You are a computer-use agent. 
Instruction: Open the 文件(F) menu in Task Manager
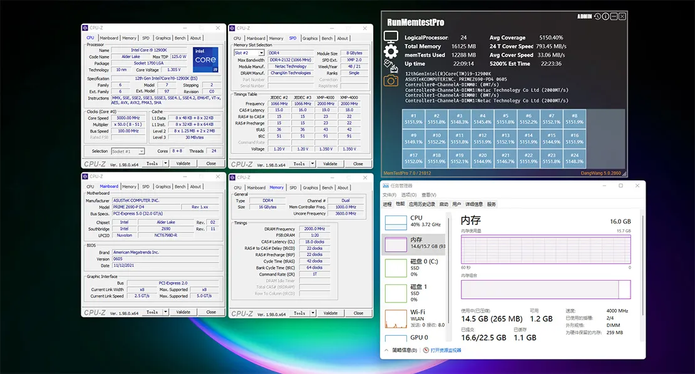[389, 195]
